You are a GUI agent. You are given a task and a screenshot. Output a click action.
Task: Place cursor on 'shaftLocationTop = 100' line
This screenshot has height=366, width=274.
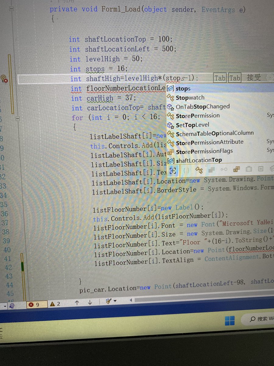click(x=121, y=39)
